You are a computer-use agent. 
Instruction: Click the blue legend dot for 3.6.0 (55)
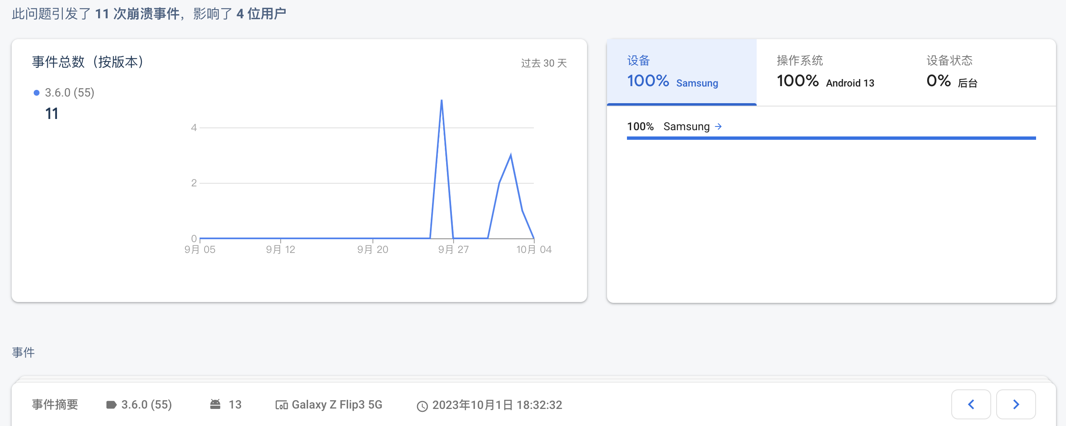coord(37,93)
